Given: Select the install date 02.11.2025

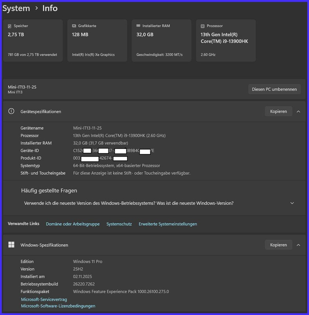Looking at the screenshot, I should point(82,277).
